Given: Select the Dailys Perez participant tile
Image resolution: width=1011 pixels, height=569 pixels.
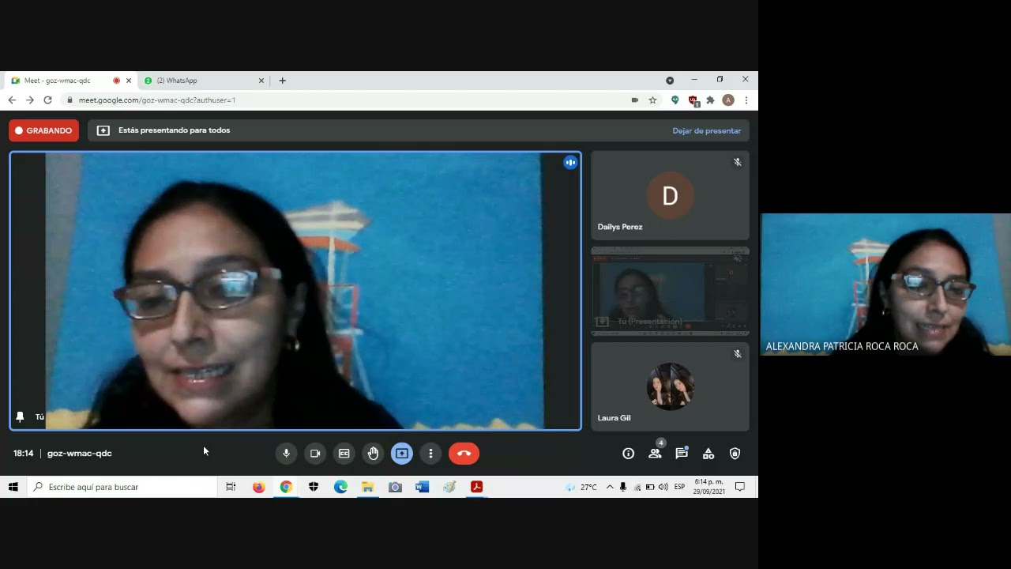Looking at the screenshot, I should [x=670, y=196].
